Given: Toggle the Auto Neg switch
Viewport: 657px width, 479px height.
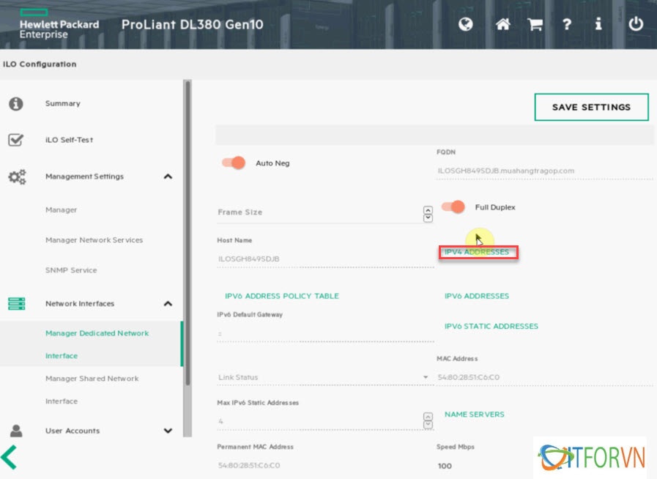Looking at the screenshot, I should coord(234,163).
